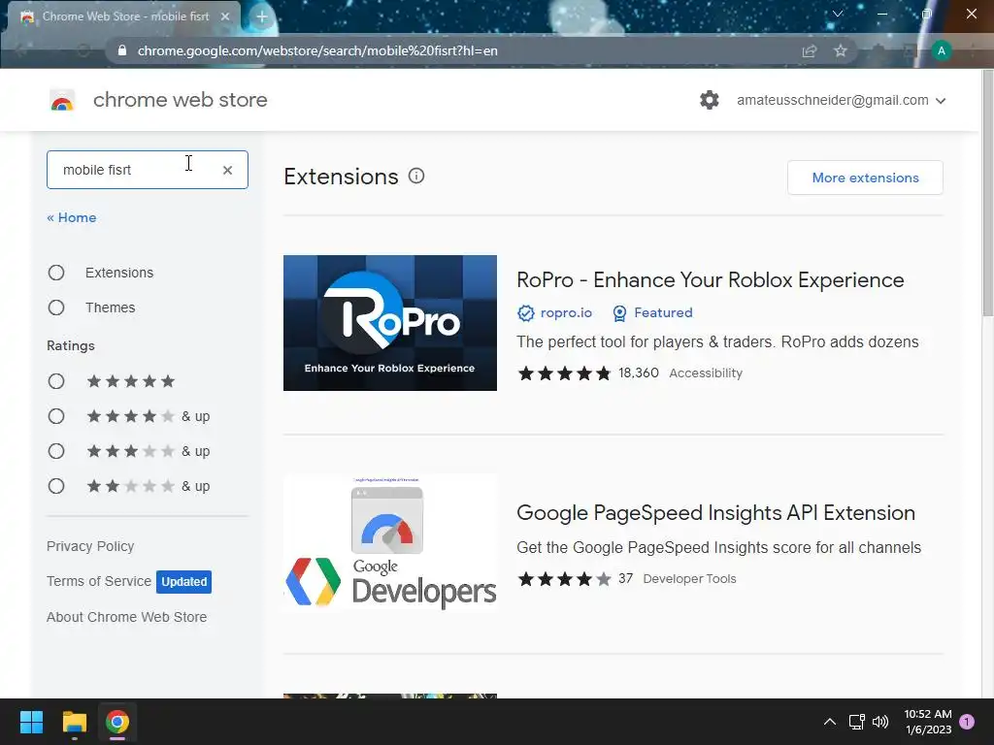The image size is (994, 745).
Task: Open the Privacy Policy link
Action: tap(90, 546)
